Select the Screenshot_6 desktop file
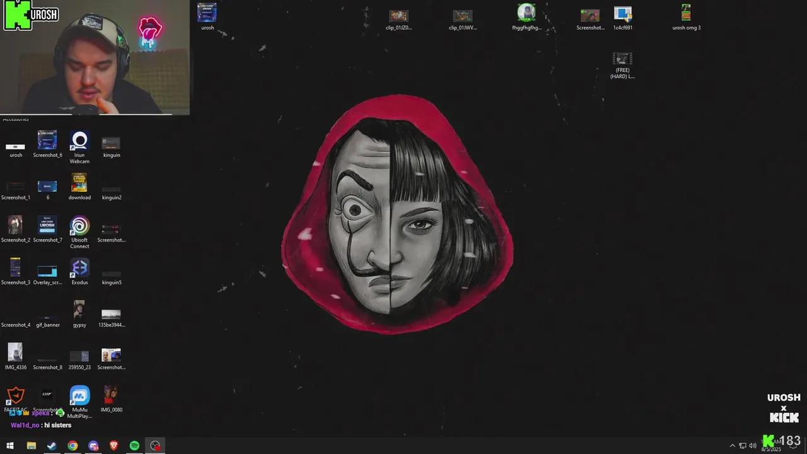 47,144
